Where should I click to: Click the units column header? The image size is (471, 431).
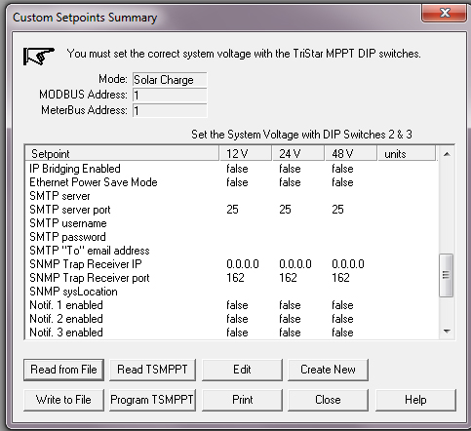[x=407, y=153]
